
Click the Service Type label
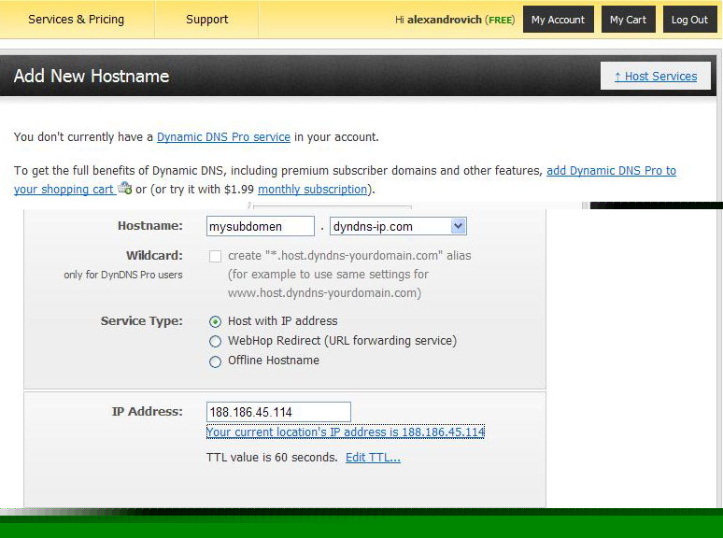pyautogui.click(x=142, y=321)
